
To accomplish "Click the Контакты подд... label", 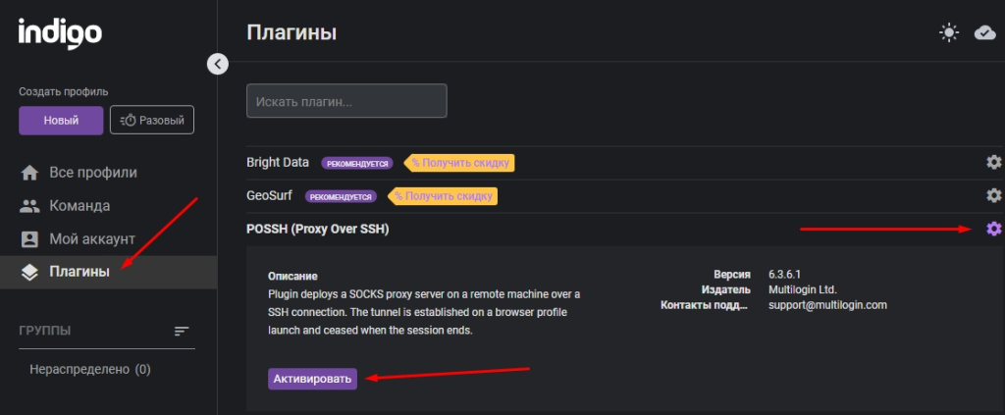I will tap(705, 305).
